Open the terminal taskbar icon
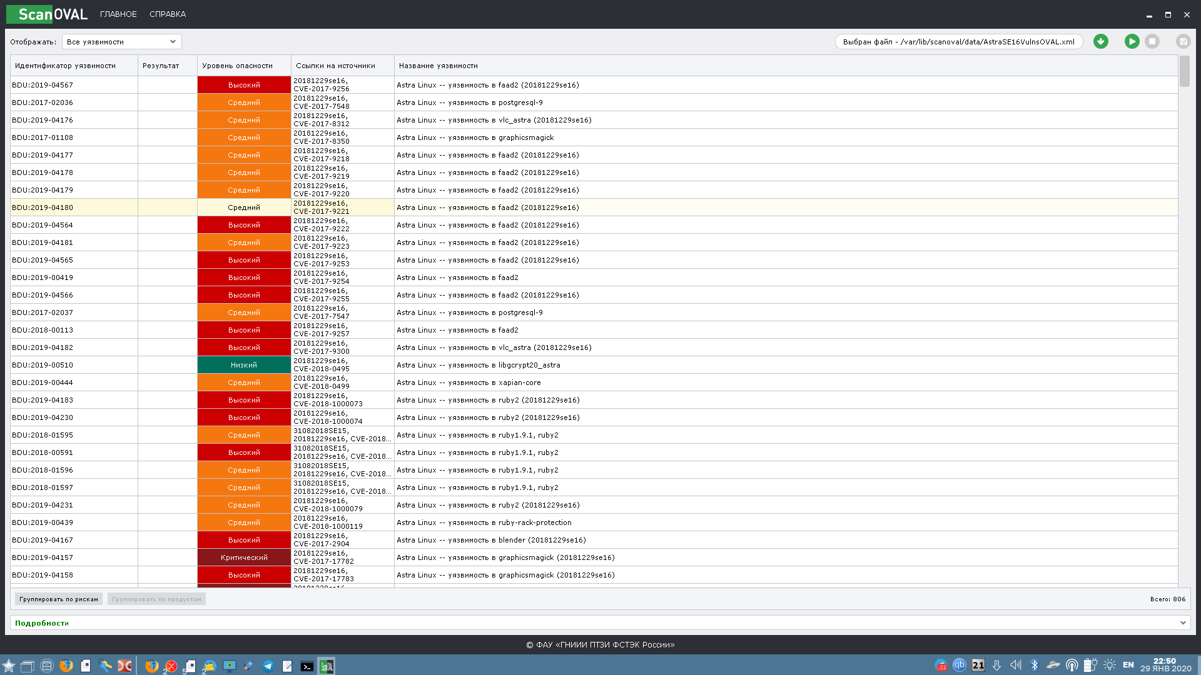1201x675 pixels. point(307,666)
